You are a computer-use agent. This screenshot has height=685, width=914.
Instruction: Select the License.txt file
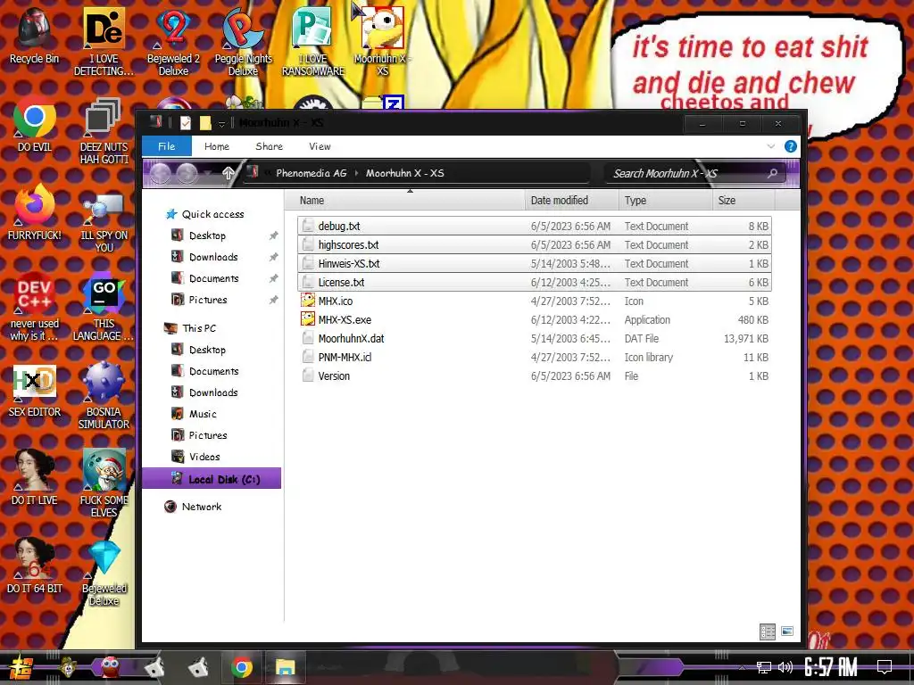535,282
